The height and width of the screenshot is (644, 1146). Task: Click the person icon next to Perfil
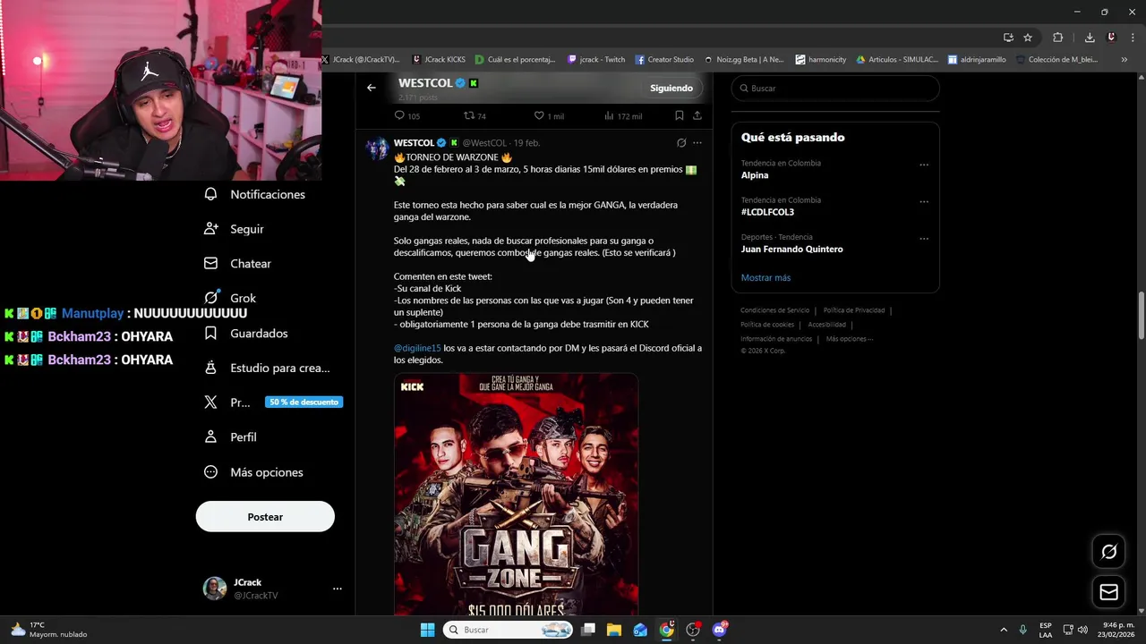click(x=211, y=437)
